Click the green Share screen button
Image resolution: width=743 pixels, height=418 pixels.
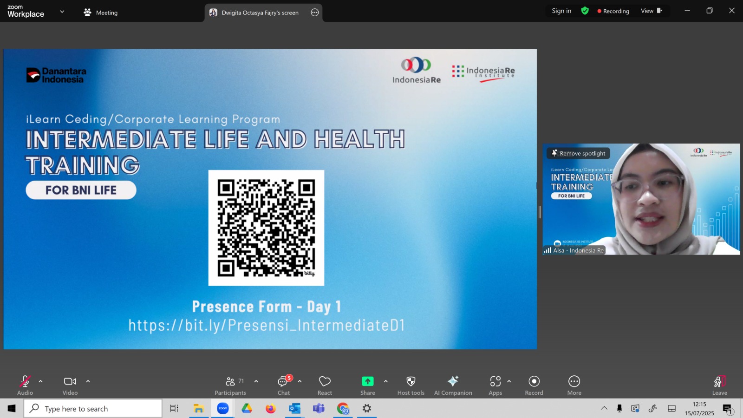point(367,385)
